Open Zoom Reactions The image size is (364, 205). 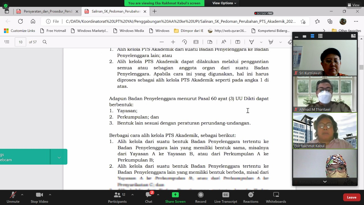[x=251, y=197]
